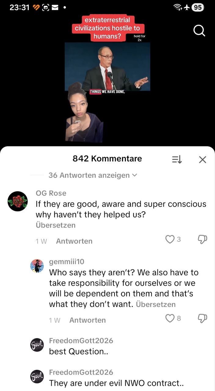Open comment sort order icon

177,159
